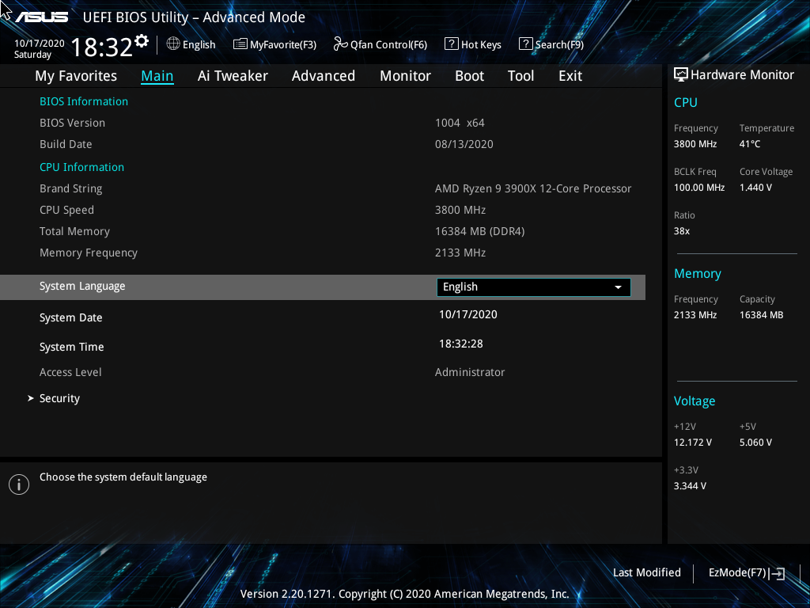Click the Core Voltage reading 1.440 V
This screenshot has width=810, height=608.
click(x=755, y=188)
